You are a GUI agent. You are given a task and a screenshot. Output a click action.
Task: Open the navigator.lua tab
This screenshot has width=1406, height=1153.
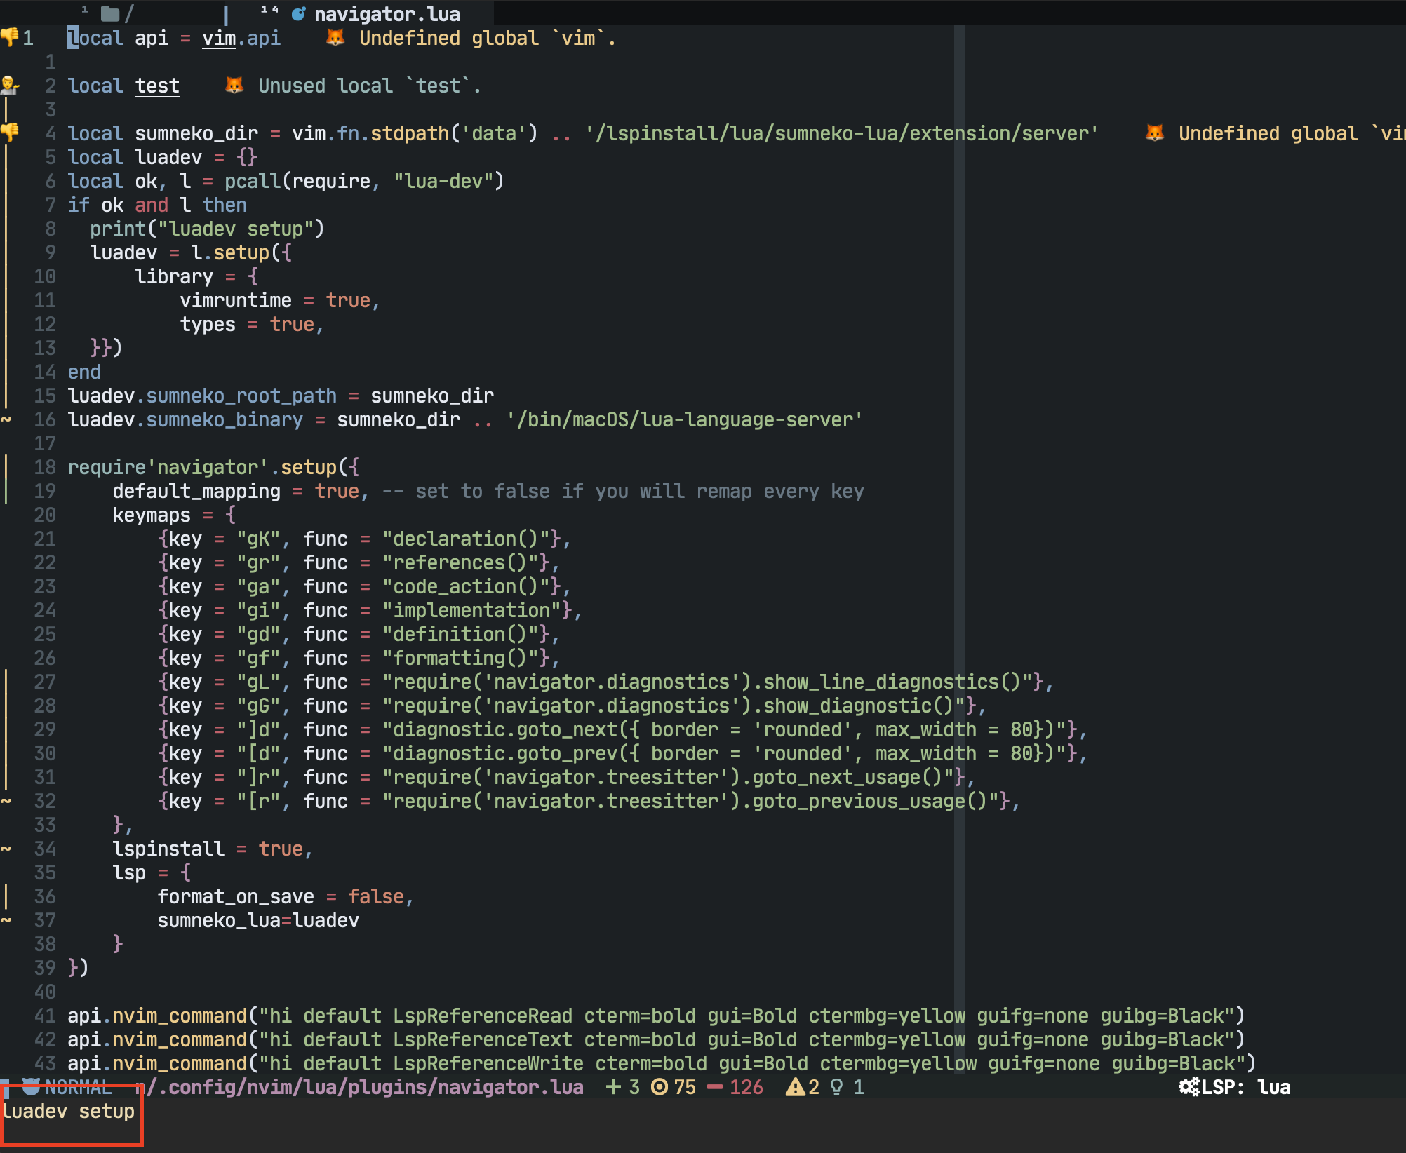(x=387, y=14)
